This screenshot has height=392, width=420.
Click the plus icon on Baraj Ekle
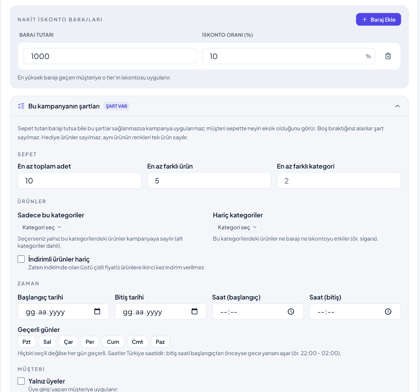365,20
